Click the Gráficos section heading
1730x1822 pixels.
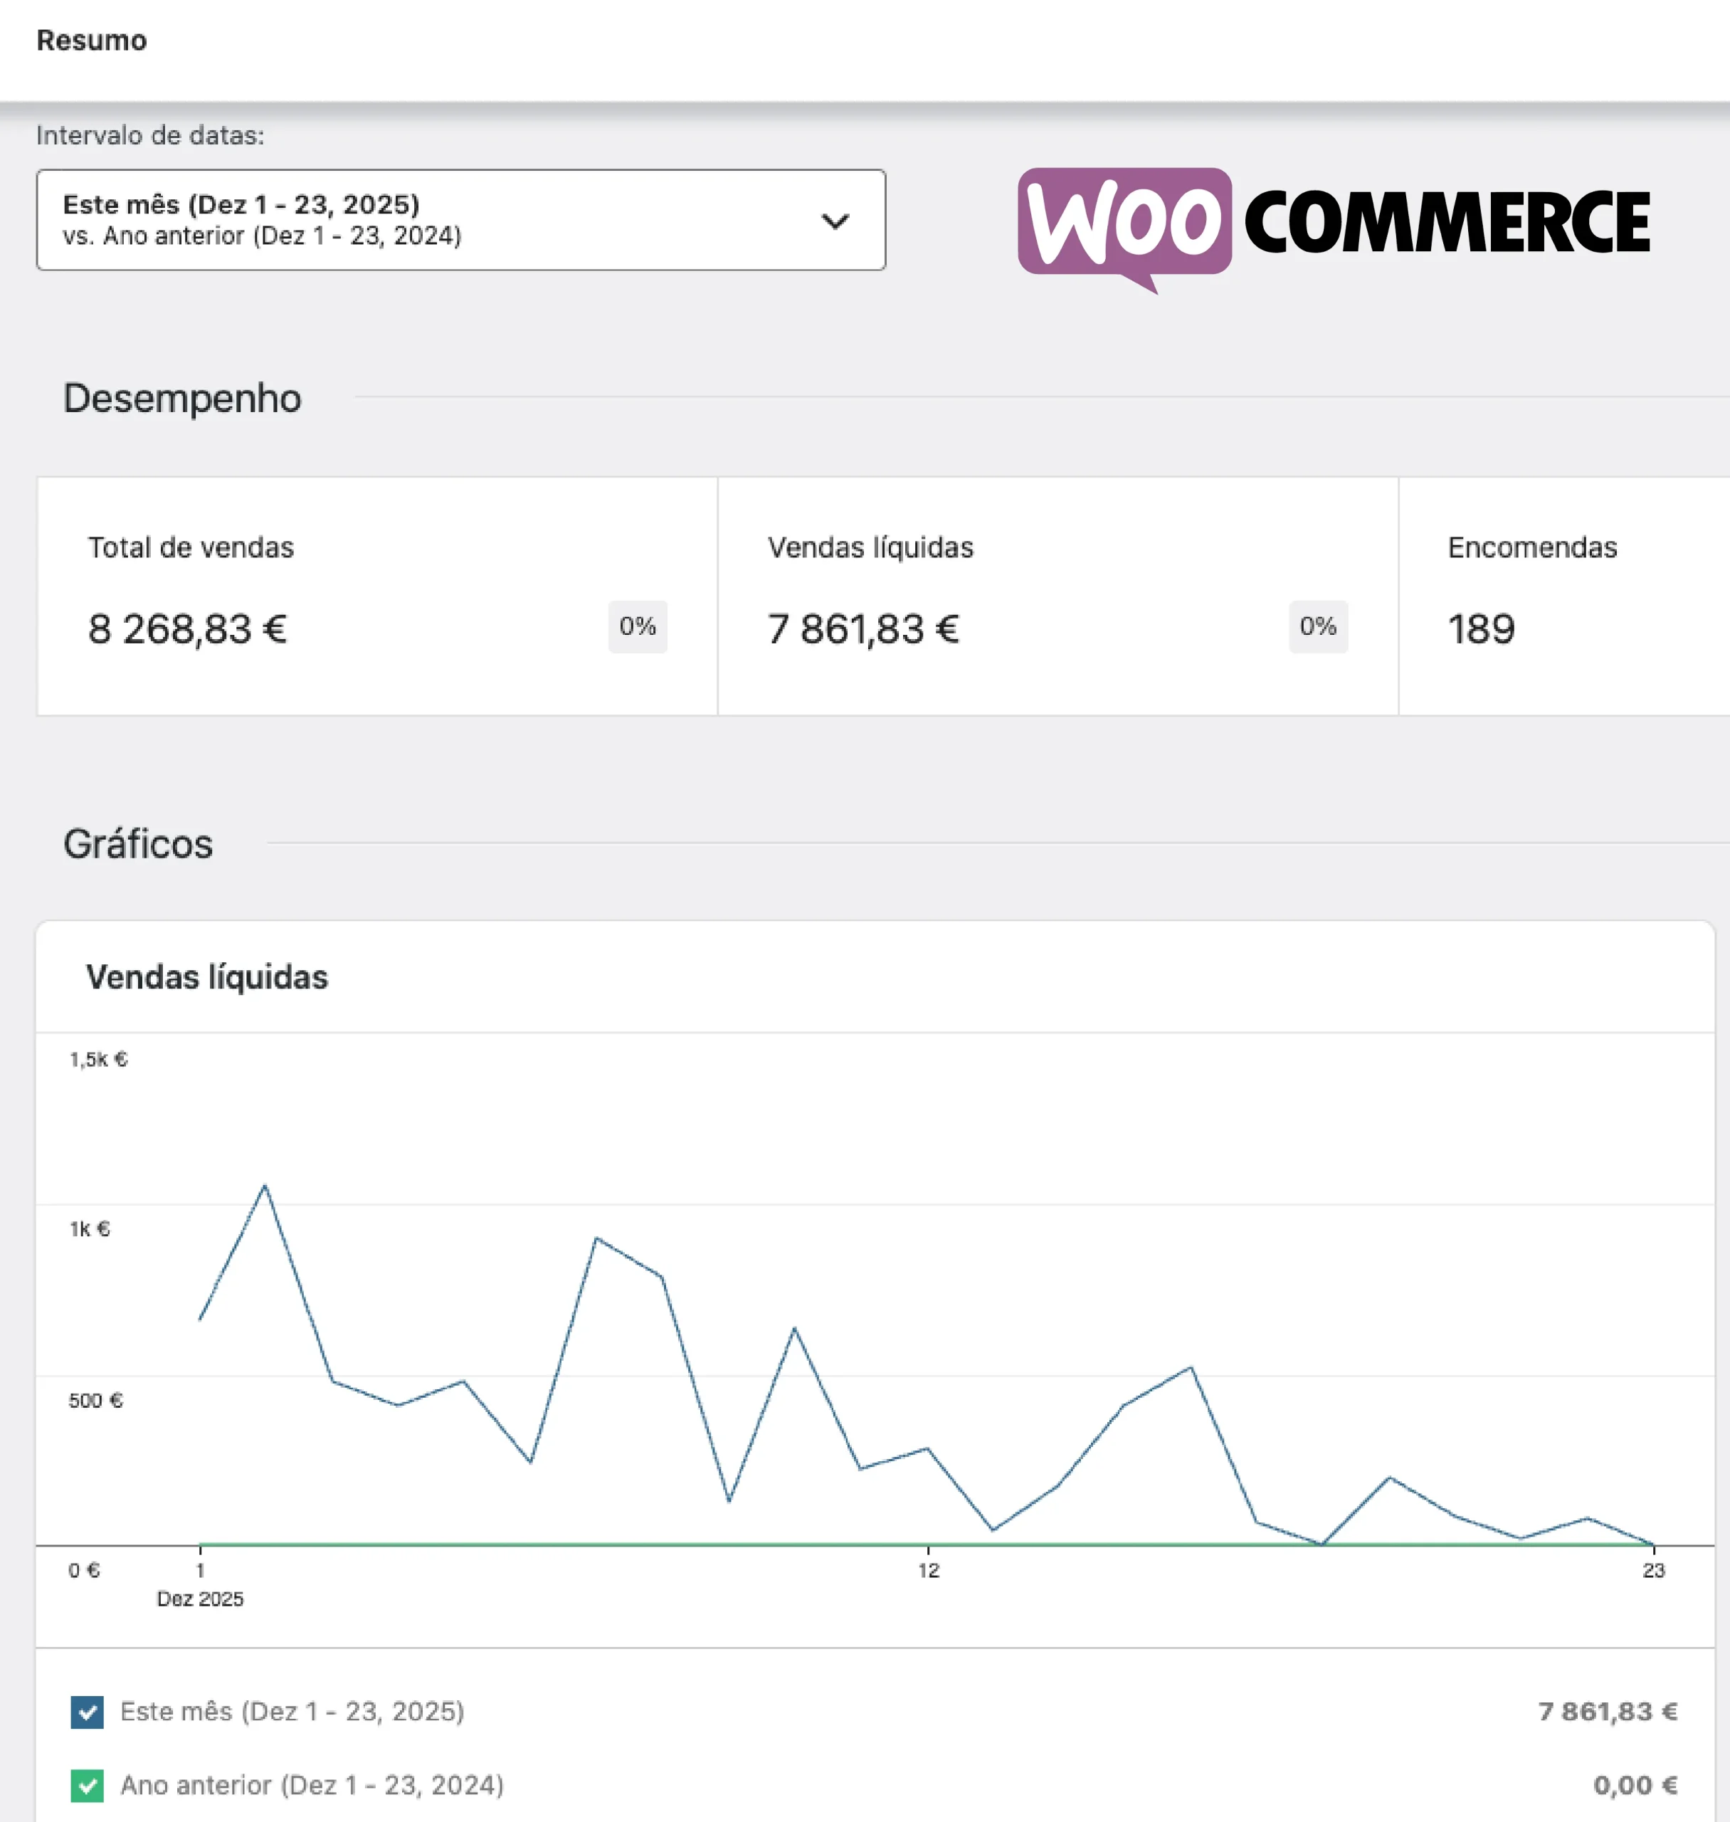(138, 845)
